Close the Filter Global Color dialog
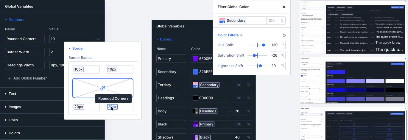The image size is (408, 140). (284, 7)
